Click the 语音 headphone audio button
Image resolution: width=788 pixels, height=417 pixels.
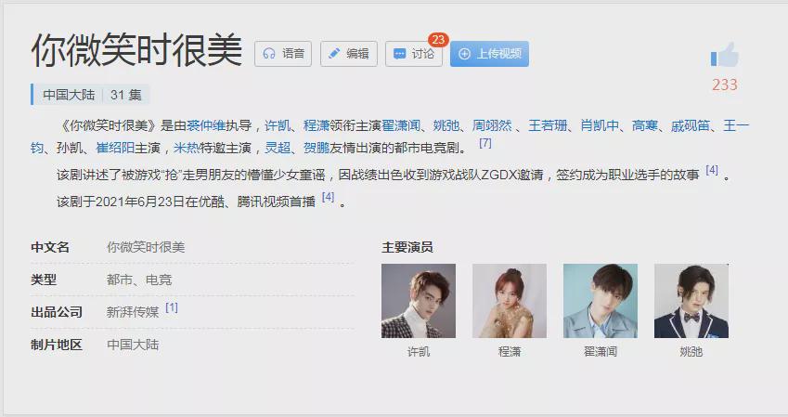tap(283, 54)
